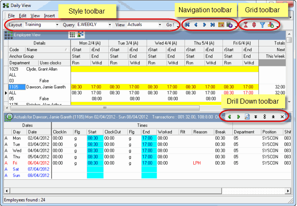Viewport: 297px width, 206px height.
Task: Click the Employee View scroll left arrow
Action: [7, 108]
